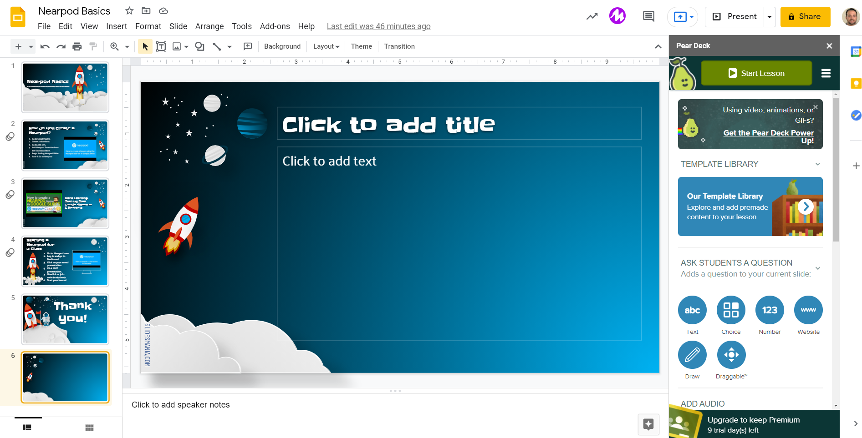The height and width of the screenshot is (438, 862).
Task: Collapse the Template Library section
Action: tap(818, 164)
